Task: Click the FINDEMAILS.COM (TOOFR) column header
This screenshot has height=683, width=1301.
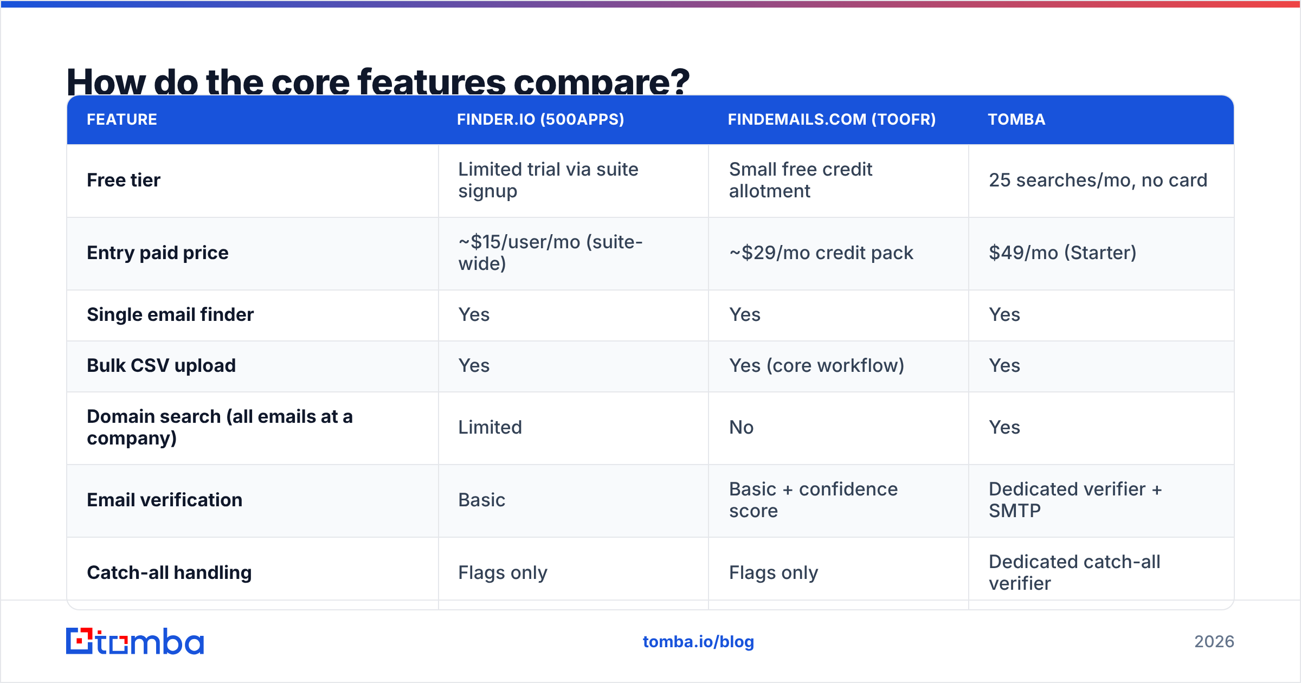Action: click(832, 119)
